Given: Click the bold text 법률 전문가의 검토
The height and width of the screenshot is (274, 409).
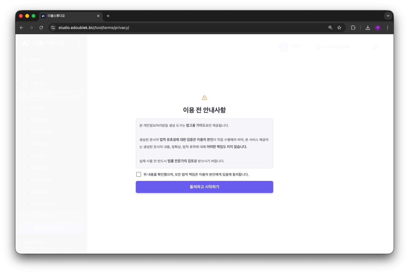Looking at the screenshot, I should coord(181,161).
